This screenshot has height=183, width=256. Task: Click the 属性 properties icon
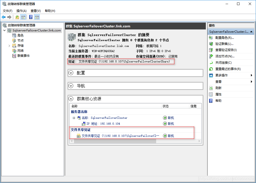coord(211,94)
